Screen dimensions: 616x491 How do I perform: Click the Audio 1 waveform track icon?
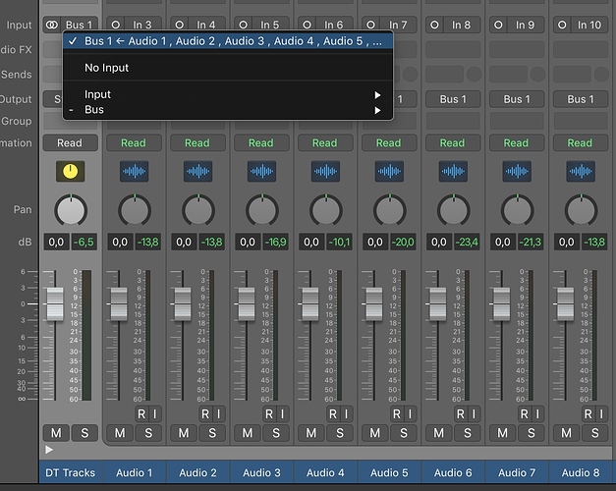134,172
